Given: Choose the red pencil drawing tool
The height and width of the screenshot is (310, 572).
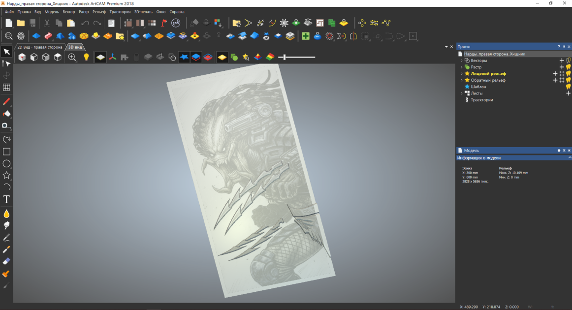Looking at the screenshot, I should [x=6, y=101].
